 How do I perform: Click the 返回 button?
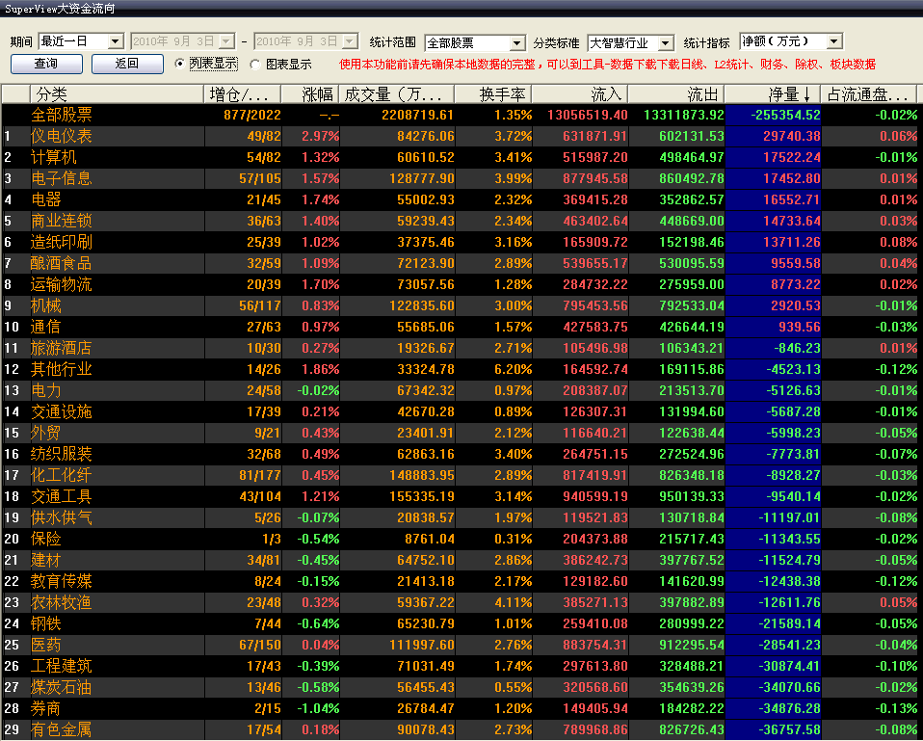(127, 64)
